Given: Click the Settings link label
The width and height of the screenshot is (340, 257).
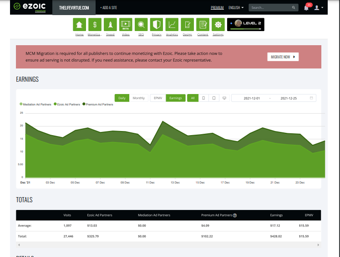Looking at the screenshot, I should click(218, 35).
